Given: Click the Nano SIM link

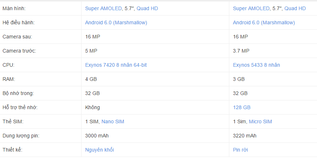Looking at the screenshot, I should coord(113,121).
